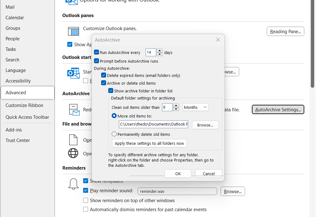Viewport: 317px width, 217px height.
Task: Click the globe browser icon
Action: coord(73,153)
